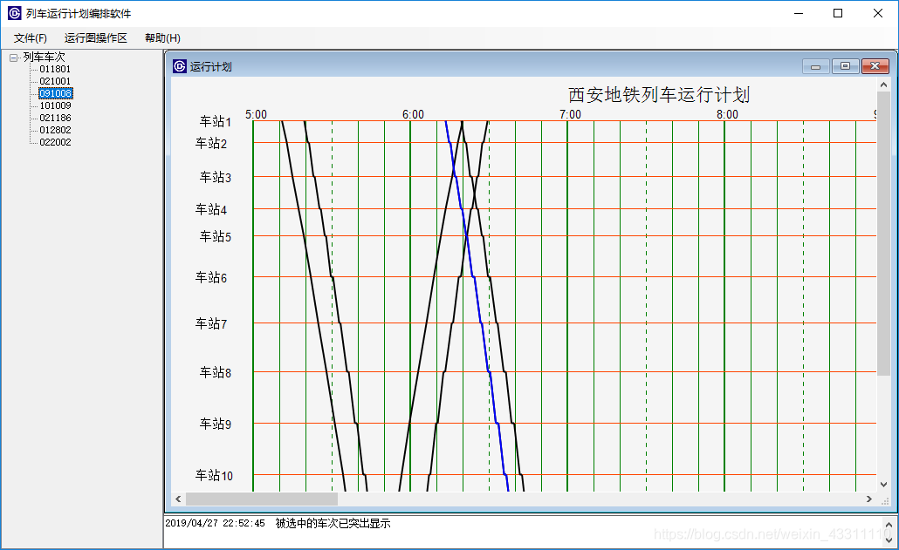Image resolution: width=899 pixels, height=550 pixels.
Task: Select train number 101009
Action: click(x=55, y=105)
